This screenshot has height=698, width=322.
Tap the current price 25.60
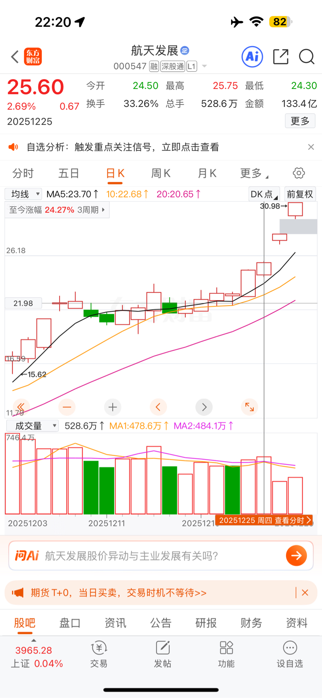click(36, 87)
